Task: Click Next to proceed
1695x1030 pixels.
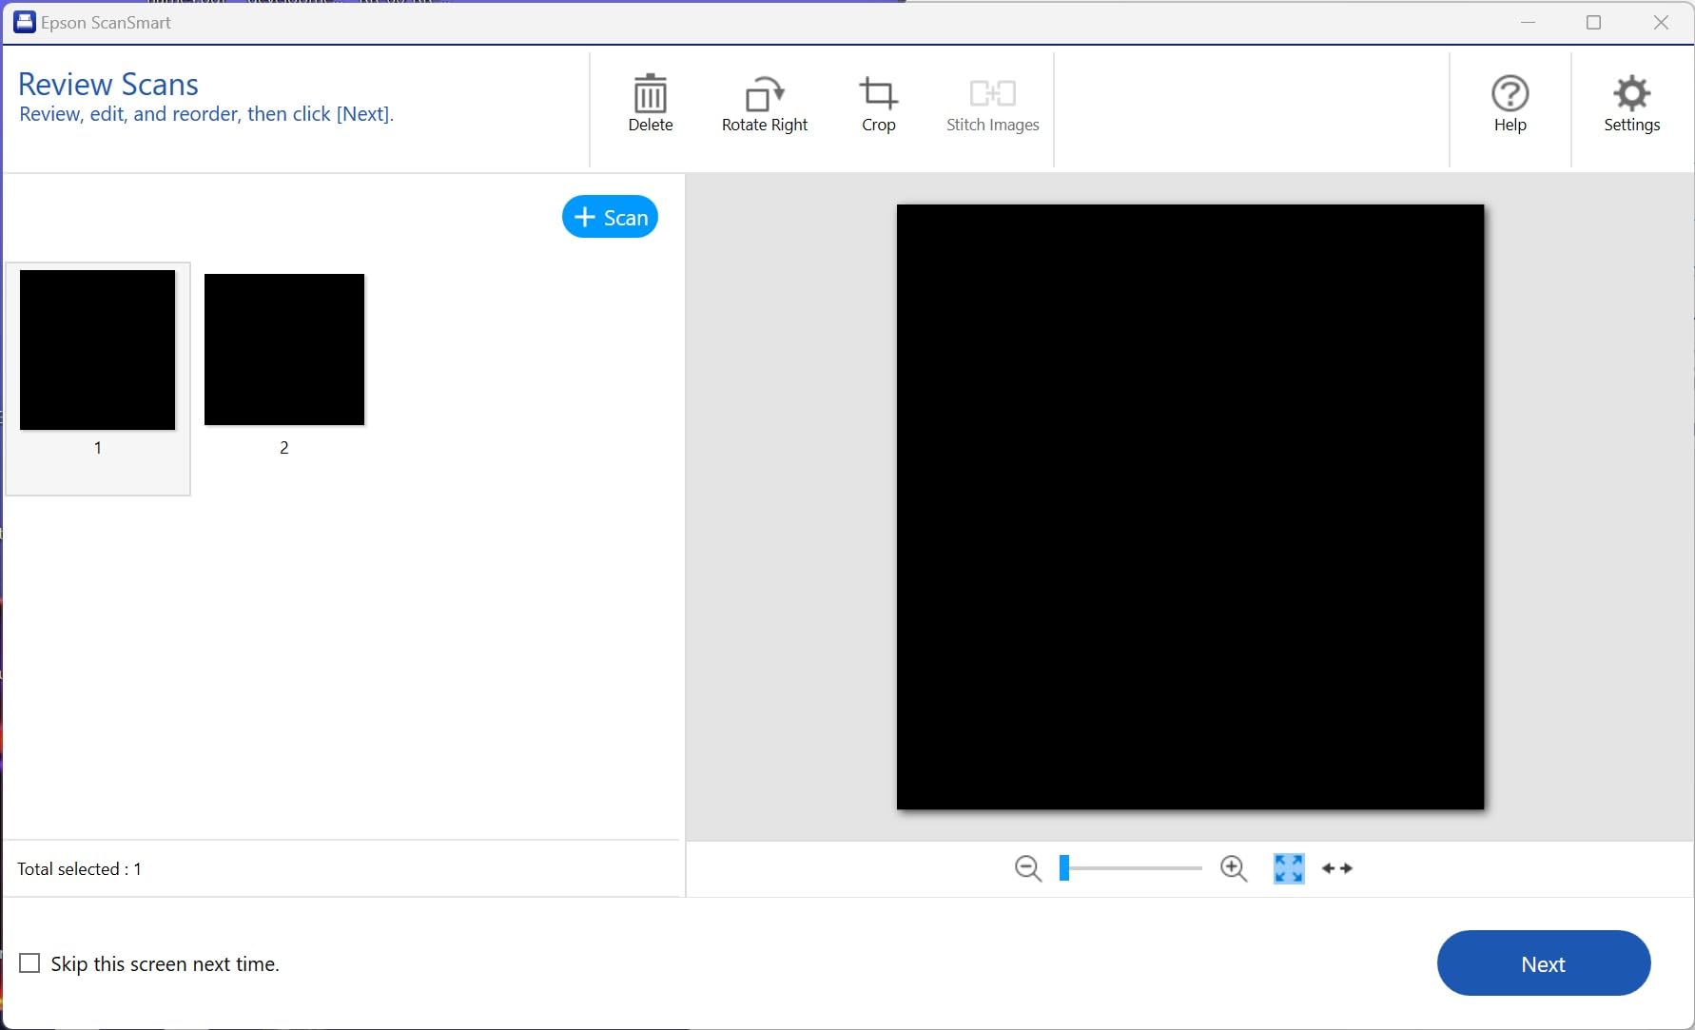Action: tap(1543, 963)
